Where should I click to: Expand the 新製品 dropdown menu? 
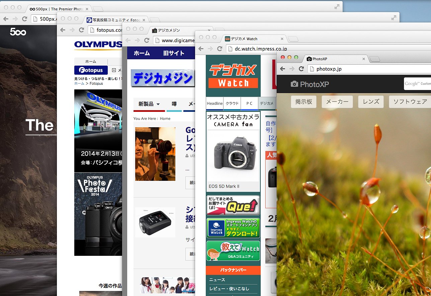[x=149, y=104]
